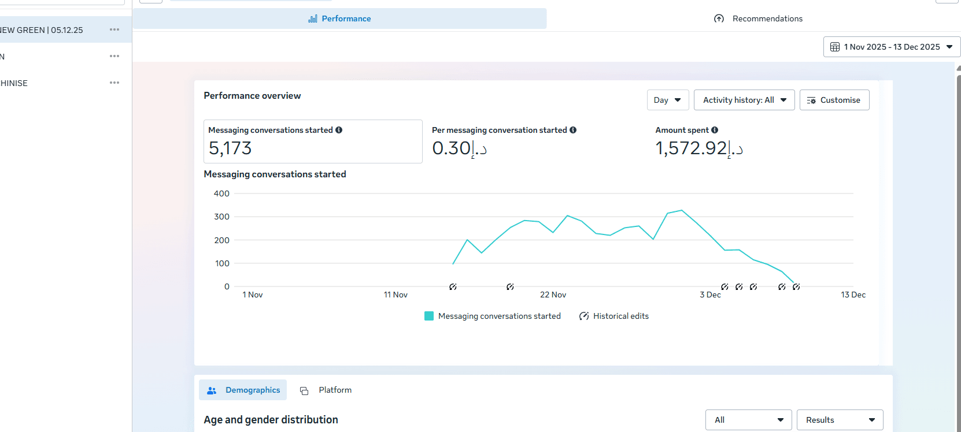Select the HINISE campaign row
The width and height of the screenshot is (961, 432).
click(x=65, y=83)
